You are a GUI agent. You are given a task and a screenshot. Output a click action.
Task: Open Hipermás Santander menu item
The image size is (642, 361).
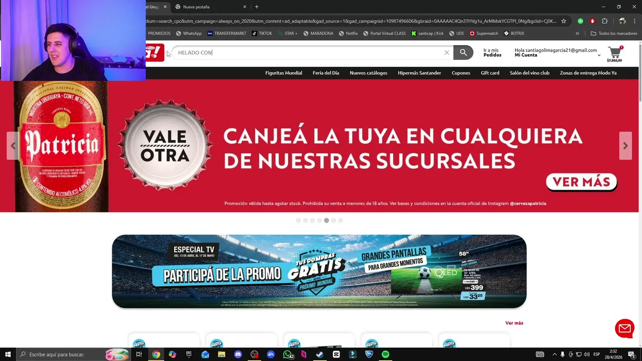click(419, 73)
